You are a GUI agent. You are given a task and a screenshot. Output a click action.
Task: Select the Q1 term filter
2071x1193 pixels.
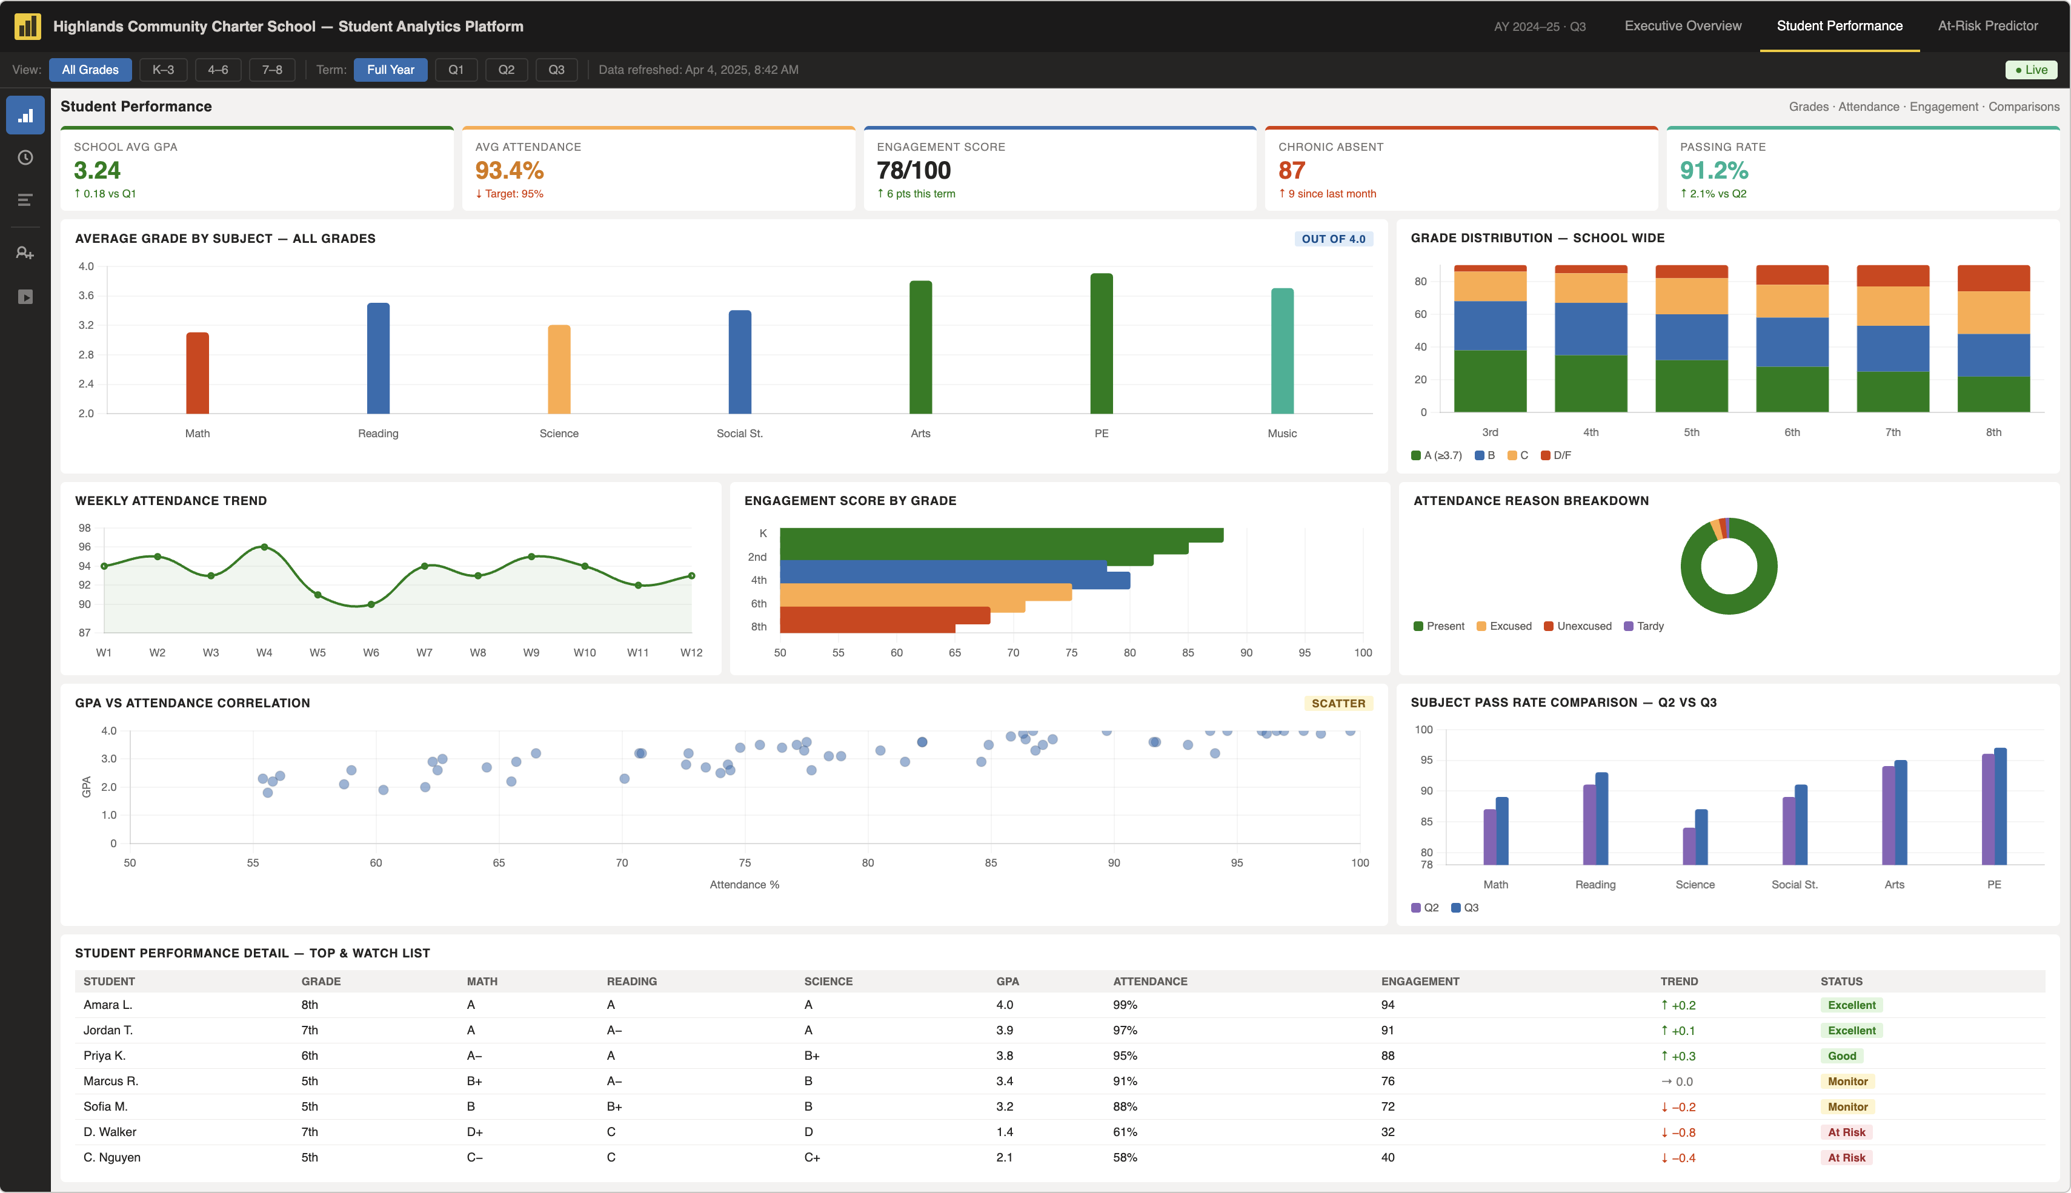coord(456,70)
